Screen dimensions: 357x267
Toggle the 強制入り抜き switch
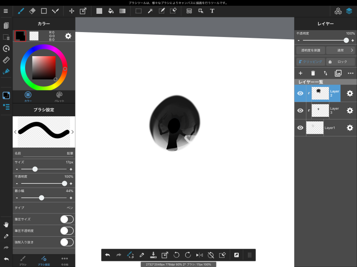coord(66,242)
